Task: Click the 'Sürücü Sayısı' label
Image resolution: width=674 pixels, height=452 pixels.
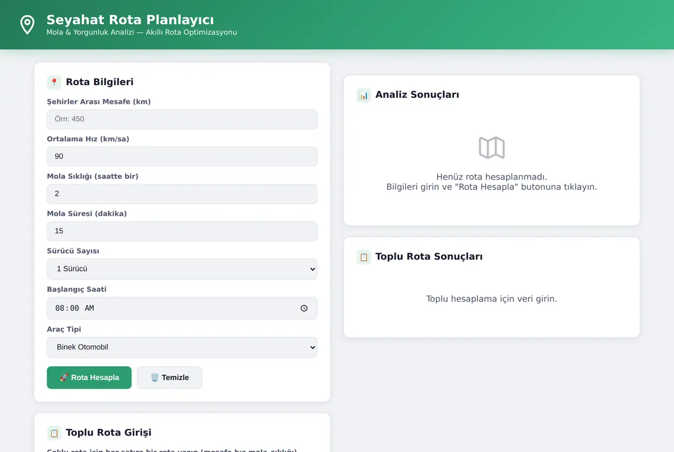Action: (73, 251)
